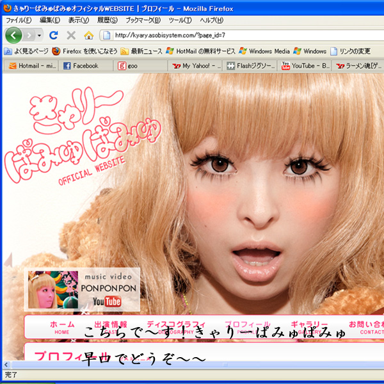
Task: Open the Windows bookmark
Action: click(x=310, y=51)
